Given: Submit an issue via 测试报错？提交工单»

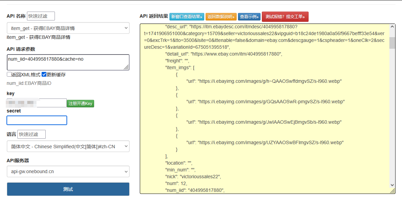Looking at the screenshot, I should click(285, 16).
